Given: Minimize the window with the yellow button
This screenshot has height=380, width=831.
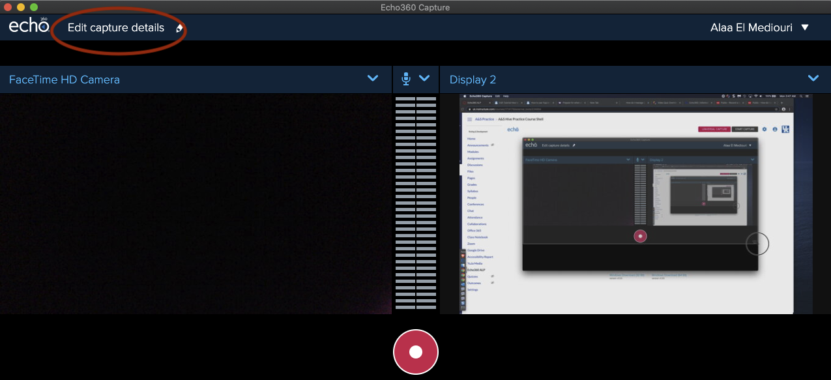Looking at the screenshot, I should click(21, 7).
